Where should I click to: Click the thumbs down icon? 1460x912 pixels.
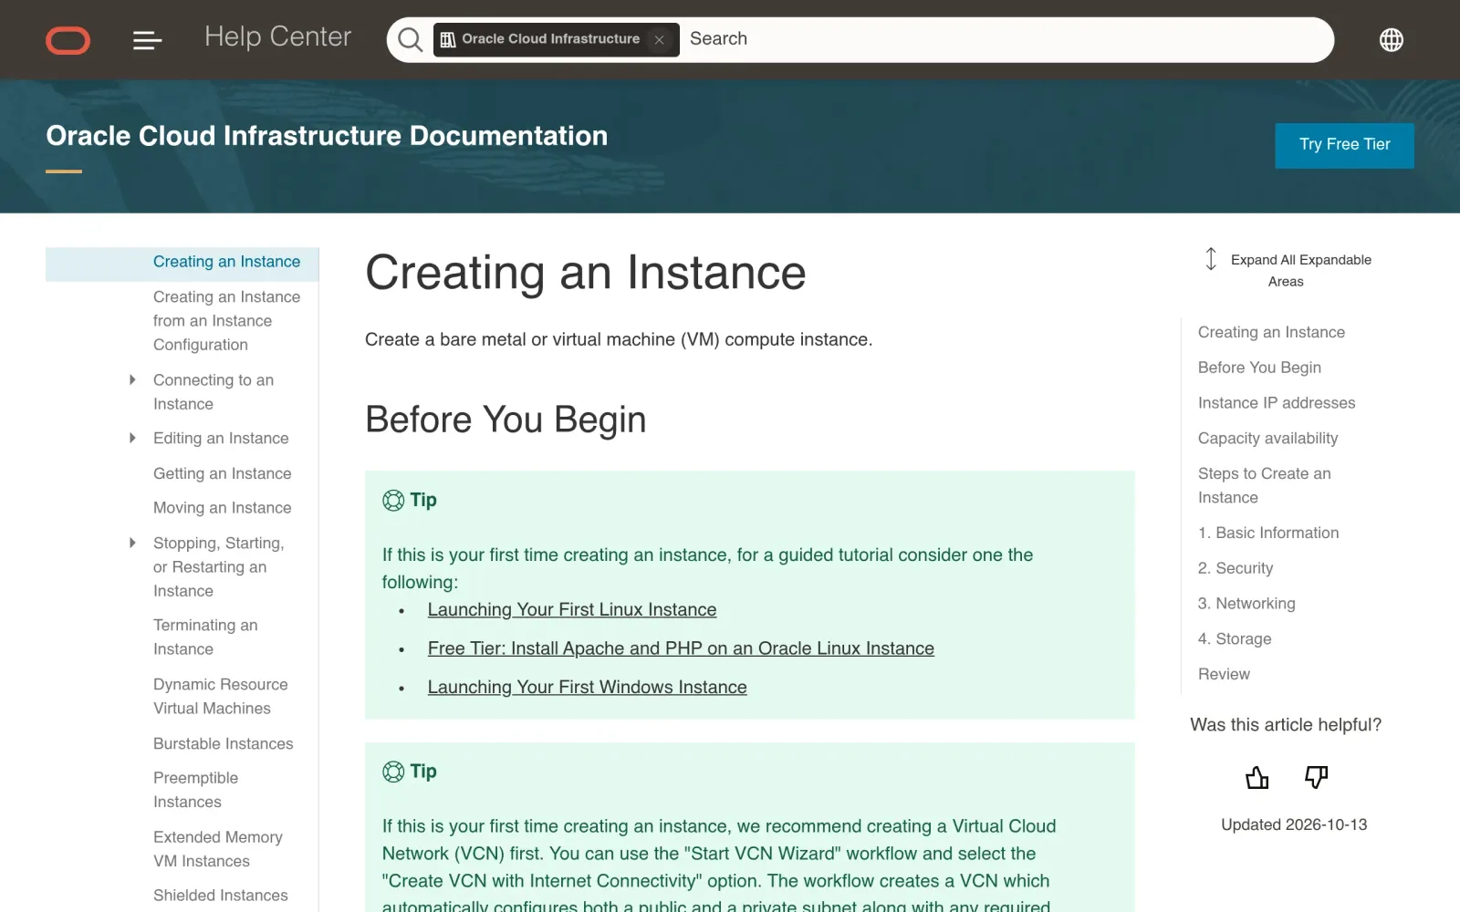tap(1316, 777)
